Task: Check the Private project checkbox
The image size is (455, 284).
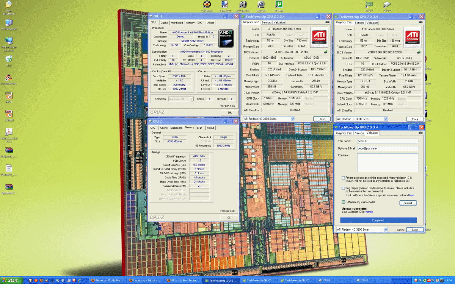Action: pyautogui.click(x=343, y=178)
